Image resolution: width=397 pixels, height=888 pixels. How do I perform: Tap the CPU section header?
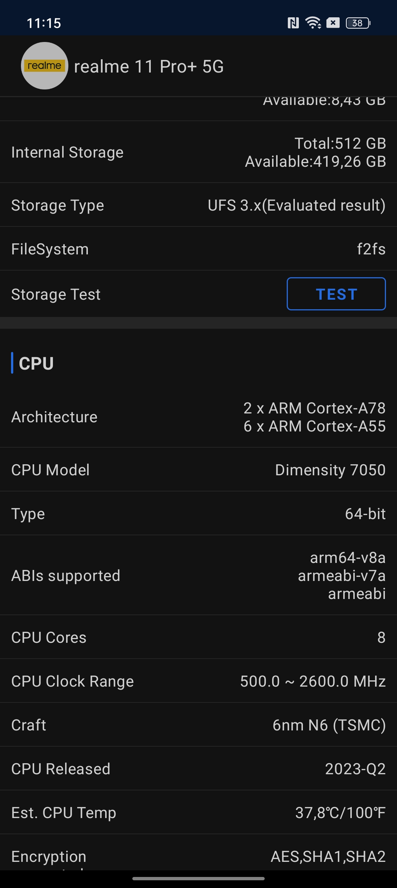click(x=36, y=363)
